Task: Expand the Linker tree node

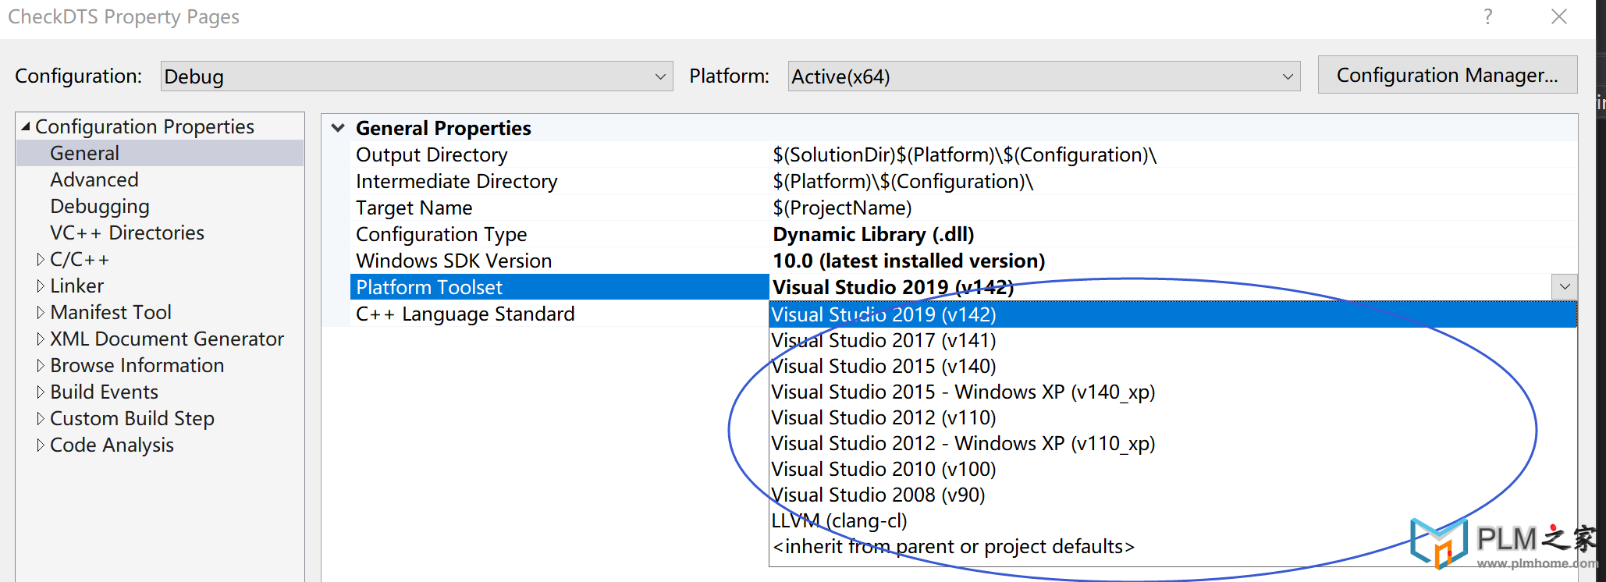Action: tap(41, 286)
